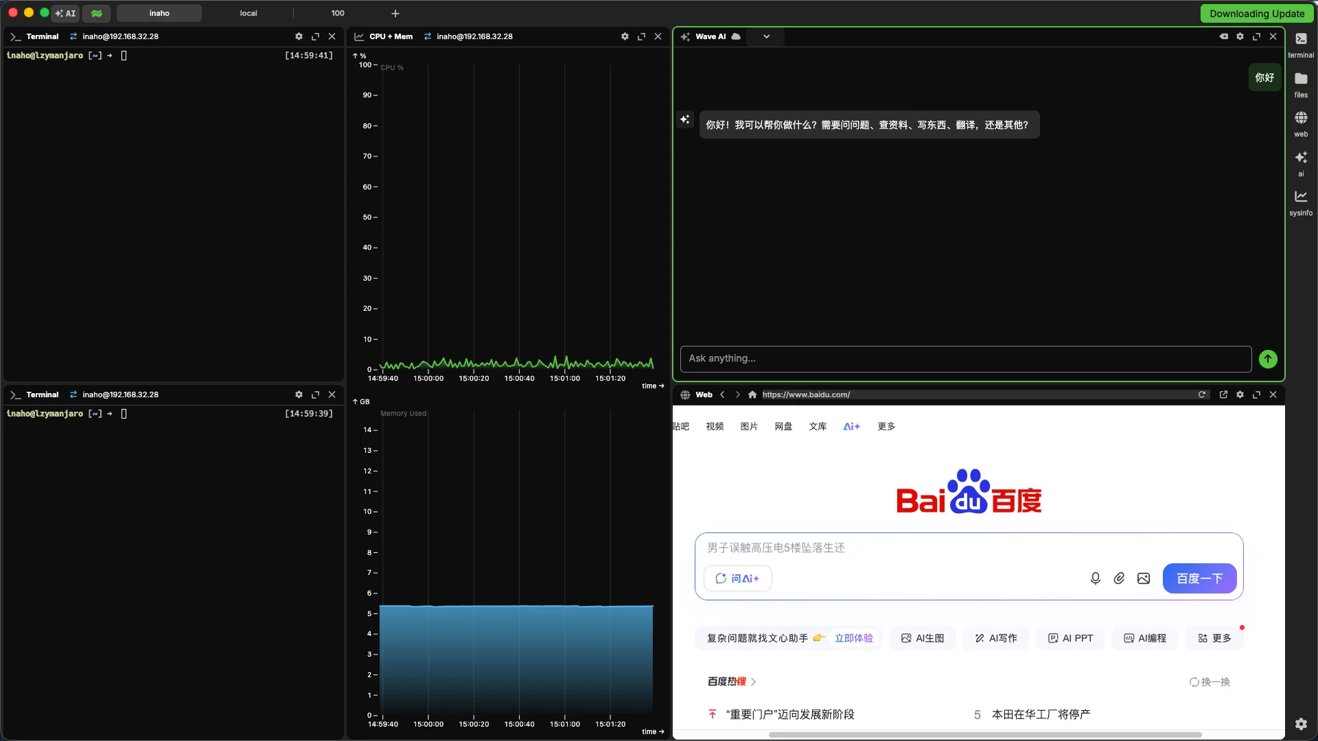Add a new tab with plus button

(x=395, y=13)
